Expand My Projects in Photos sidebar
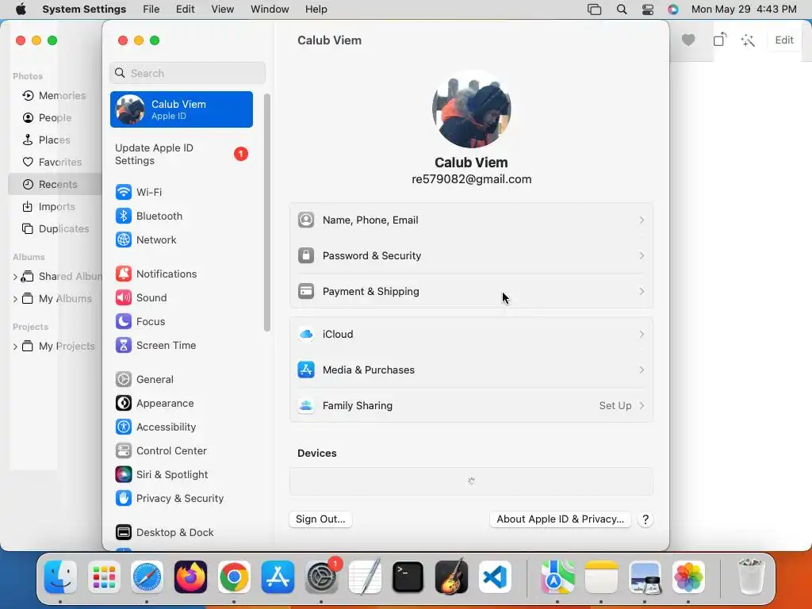Viewport: 812px width, 609px height. click(x=15, y=347)
